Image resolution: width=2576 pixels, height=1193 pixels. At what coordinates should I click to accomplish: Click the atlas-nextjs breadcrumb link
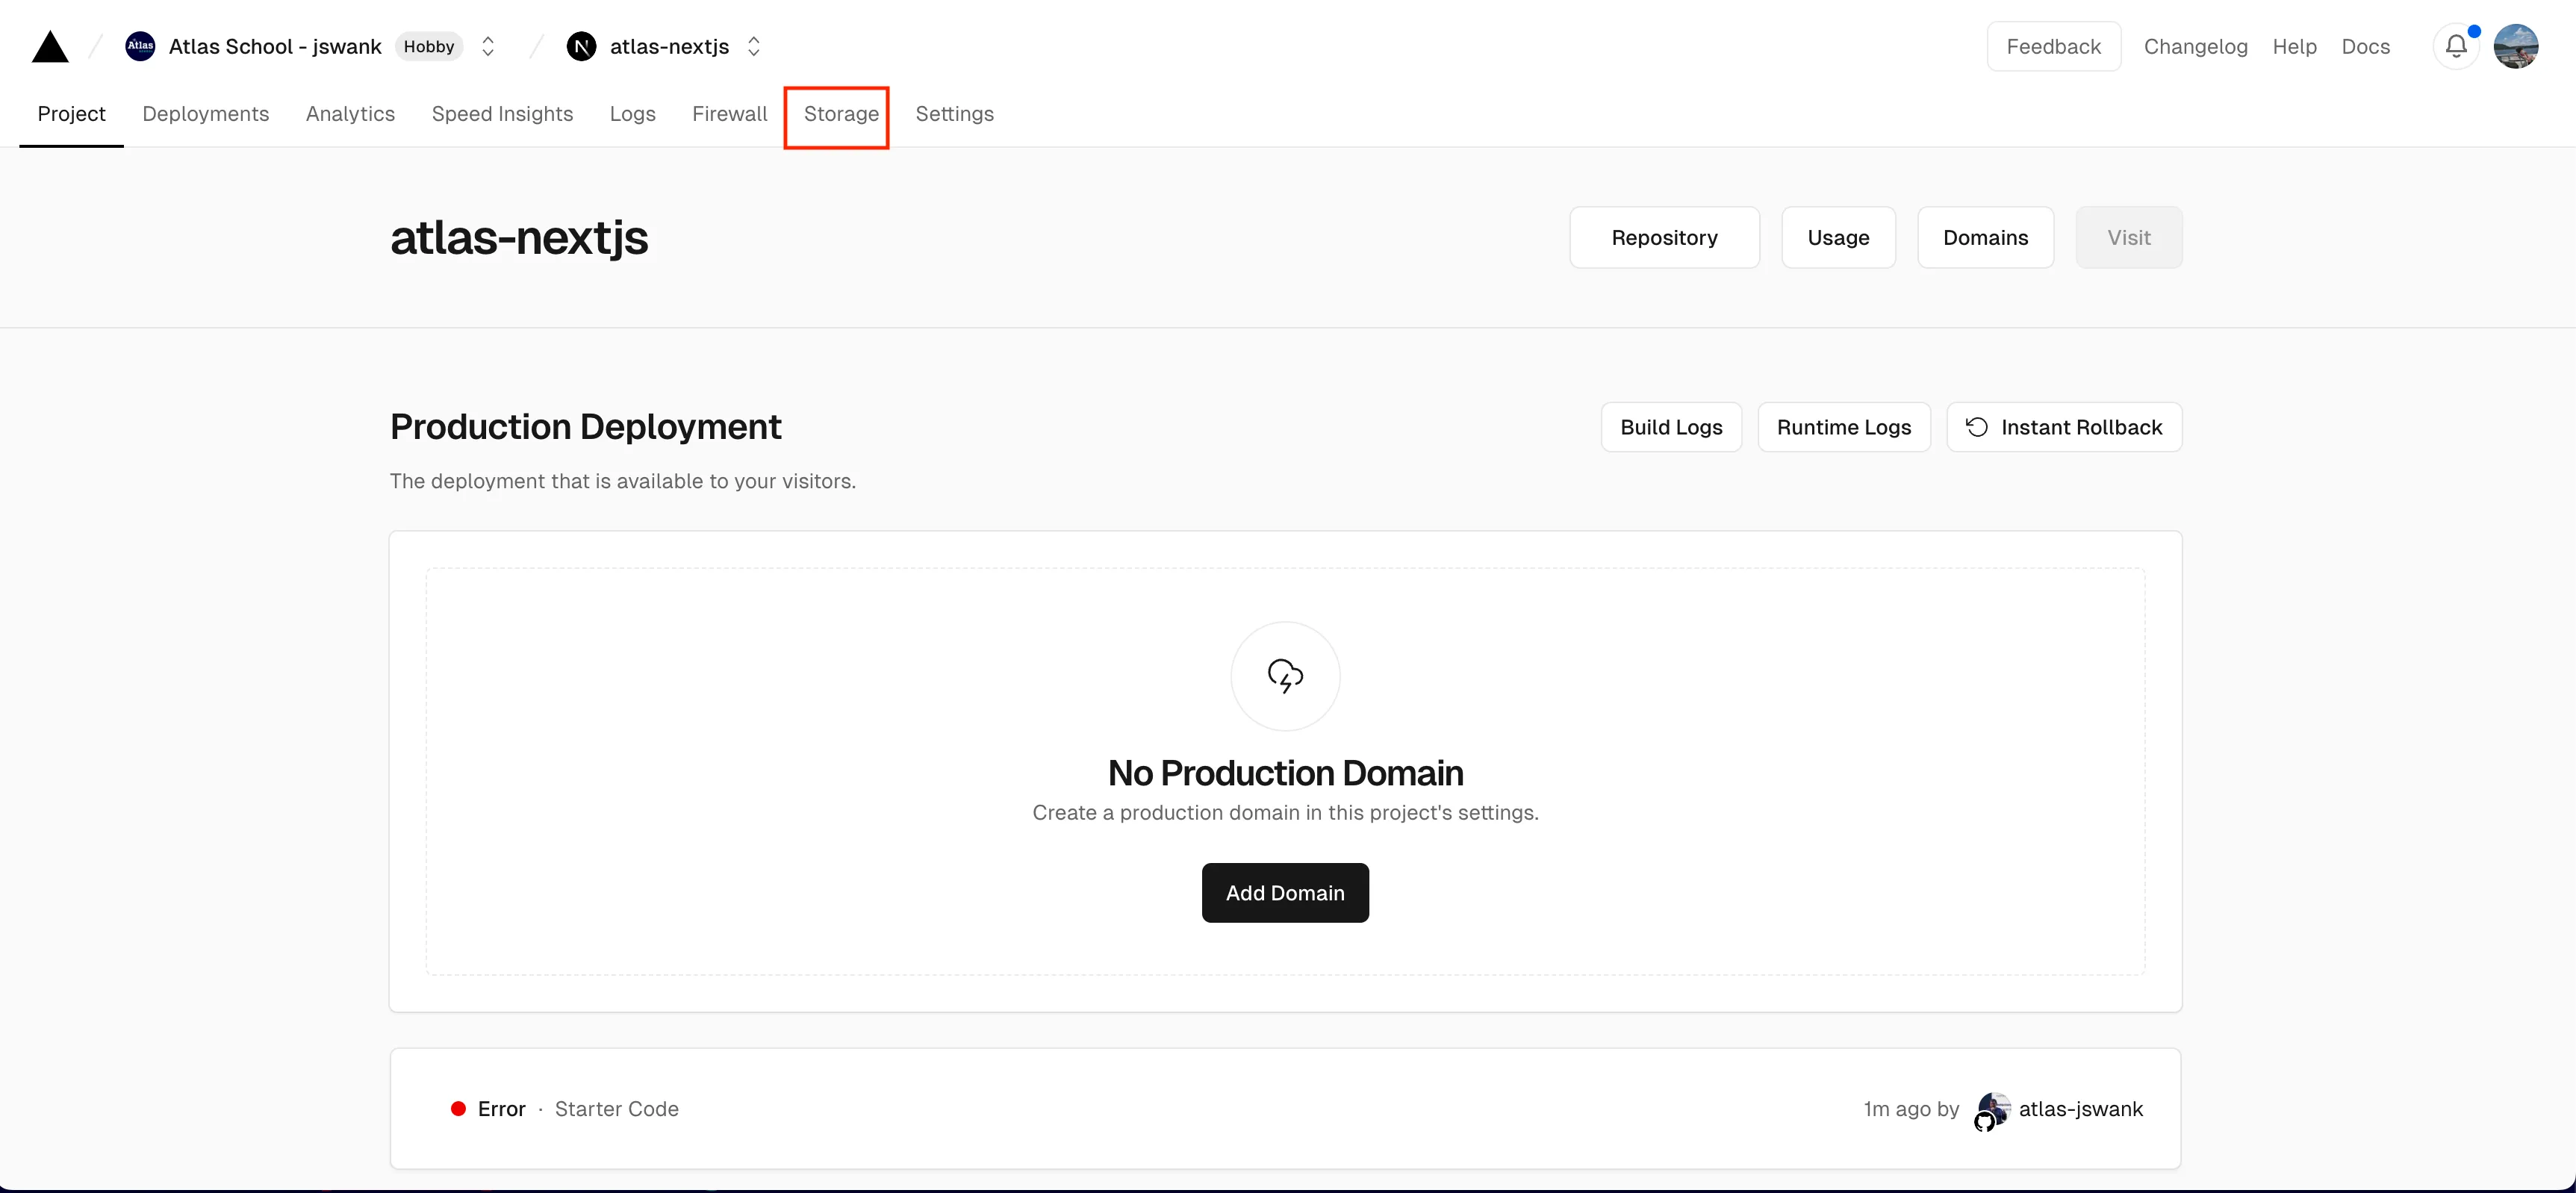point(669,46)
